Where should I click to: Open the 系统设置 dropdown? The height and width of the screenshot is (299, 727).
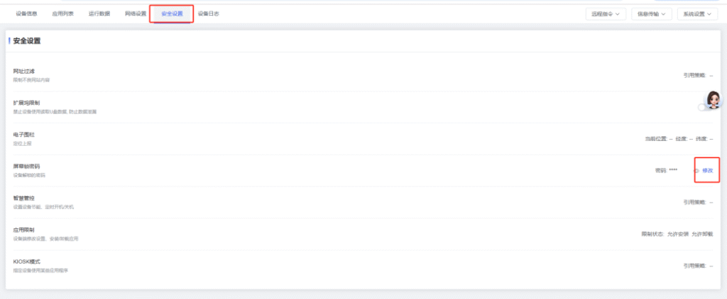pos(698,13)
